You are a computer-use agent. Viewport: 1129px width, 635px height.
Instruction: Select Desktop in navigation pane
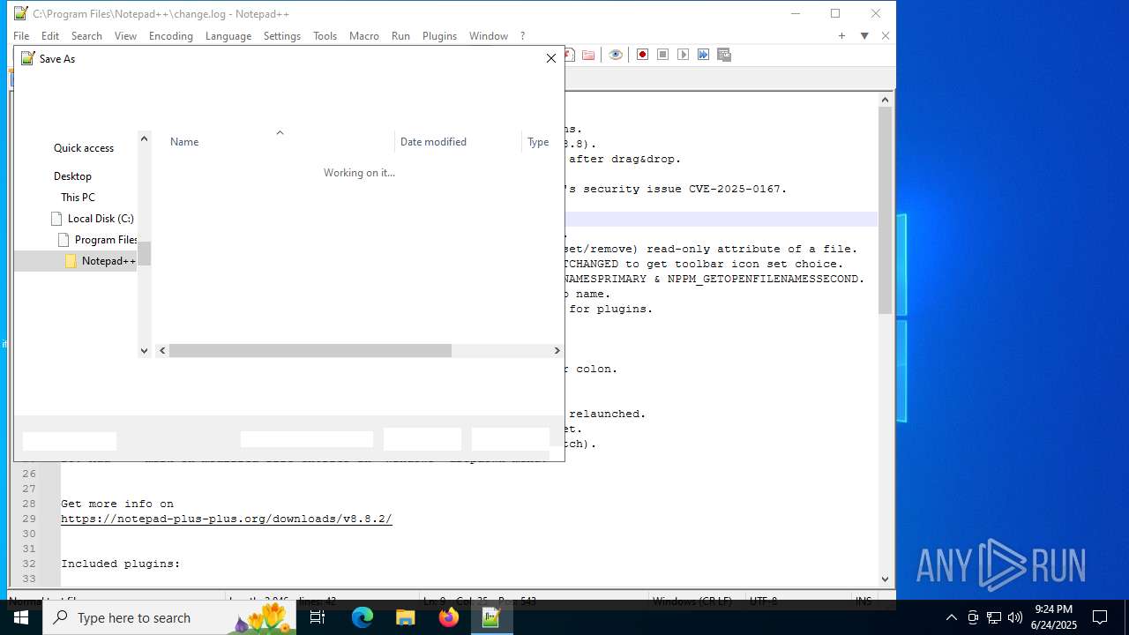72,176
